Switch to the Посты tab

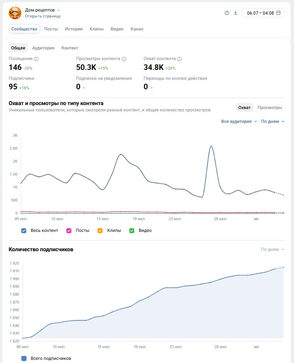coord(51,29)
